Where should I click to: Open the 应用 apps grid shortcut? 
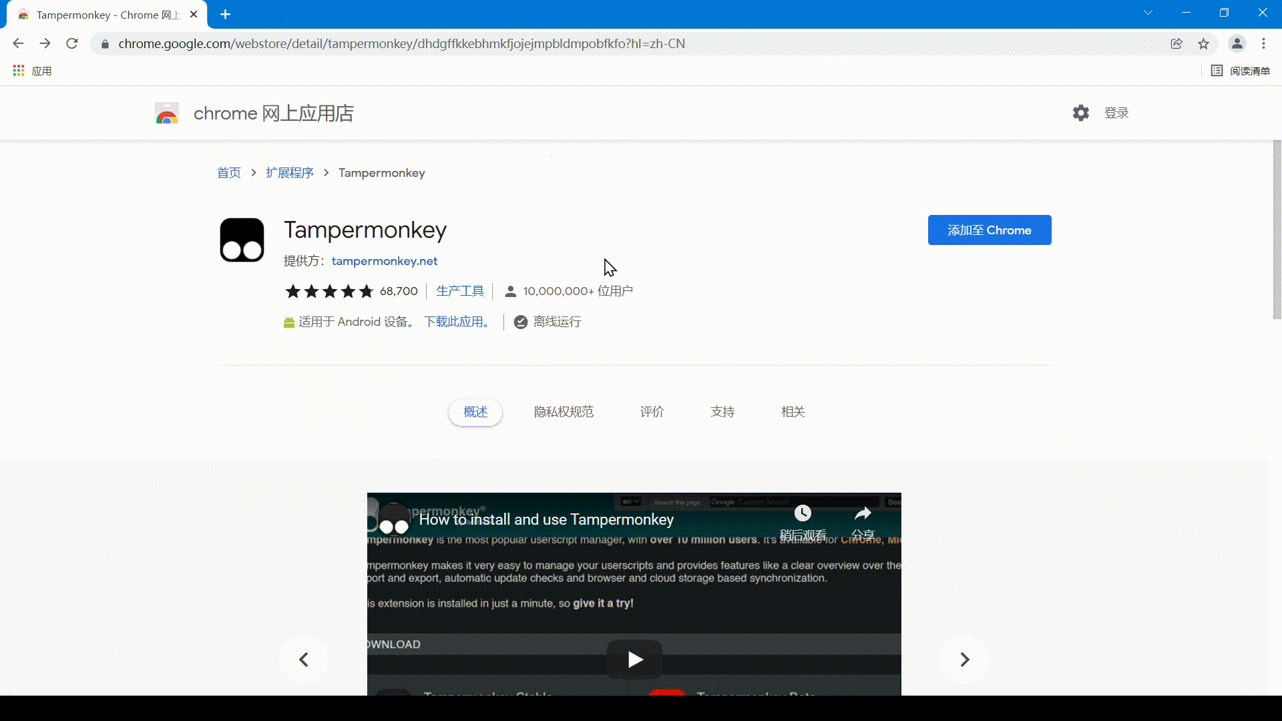[x=32, y=71]
